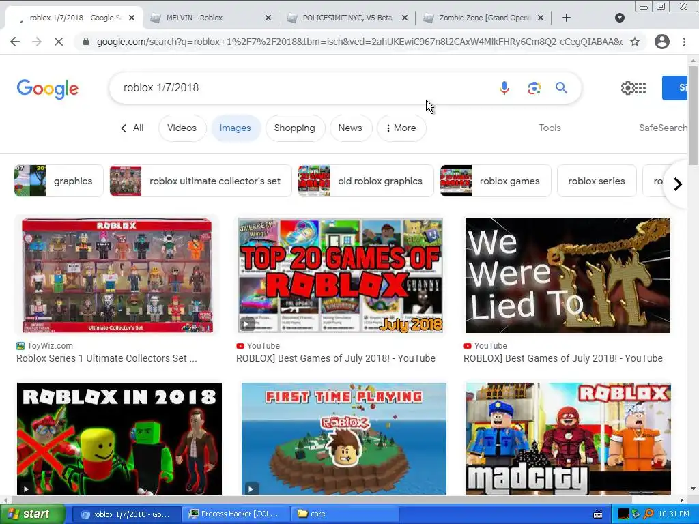Image resolution: width=699 pixels, height=524 pixels.
Task: Close the MELVIN - Roblox tab
Action: click(x=268, y=18)
